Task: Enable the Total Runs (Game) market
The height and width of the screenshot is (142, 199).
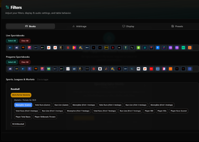Action: [43, 105]
